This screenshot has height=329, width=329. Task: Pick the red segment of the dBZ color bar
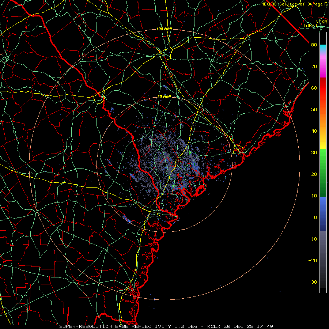pyautogui.click(x=323, y=86)
